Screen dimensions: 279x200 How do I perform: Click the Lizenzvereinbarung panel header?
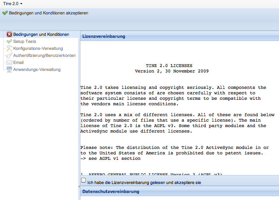(104, 36)
